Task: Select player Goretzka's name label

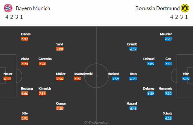Action: click(45, 59)
